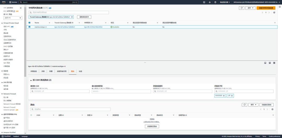Remove the 0.0.0.0/0 subnet filter chip

(224, 96)
